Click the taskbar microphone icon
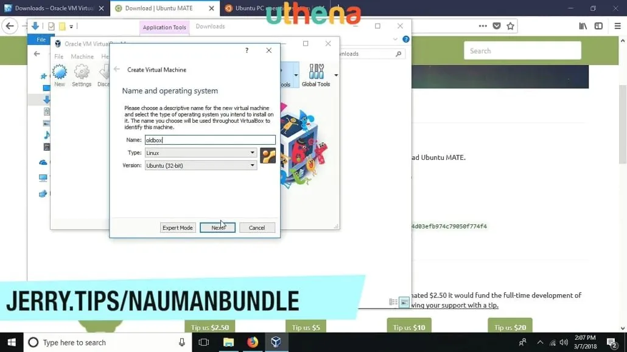This screenshot has height=352, width=627. coord(182,342)
